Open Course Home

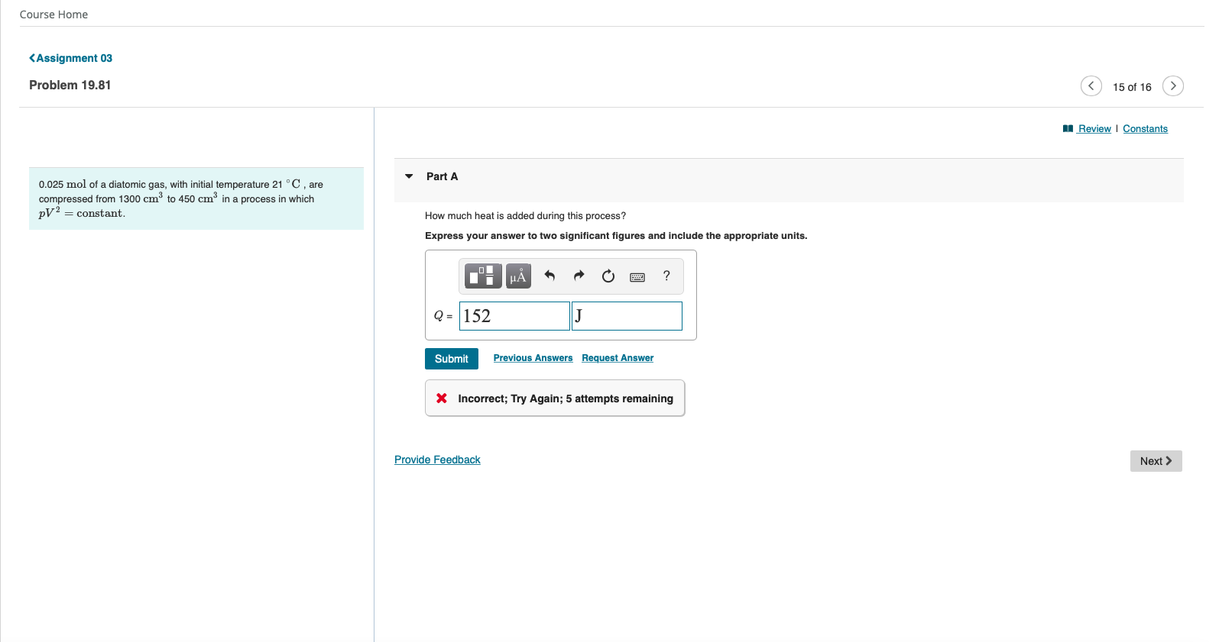coord(53,15)
